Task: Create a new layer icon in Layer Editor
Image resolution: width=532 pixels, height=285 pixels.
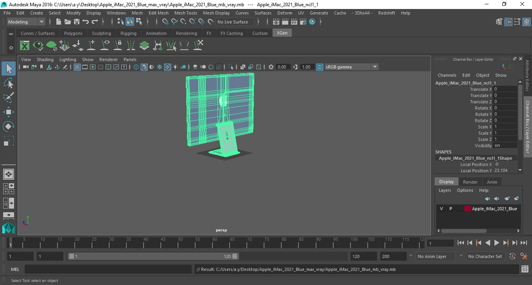Action: pos(507,199)
